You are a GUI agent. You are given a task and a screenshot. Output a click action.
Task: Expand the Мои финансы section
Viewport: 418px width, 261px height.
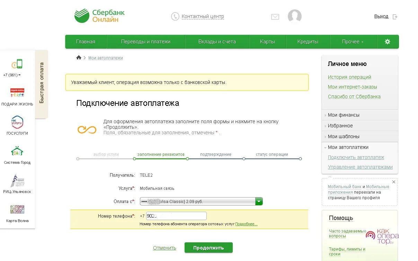tap(343, 115)
